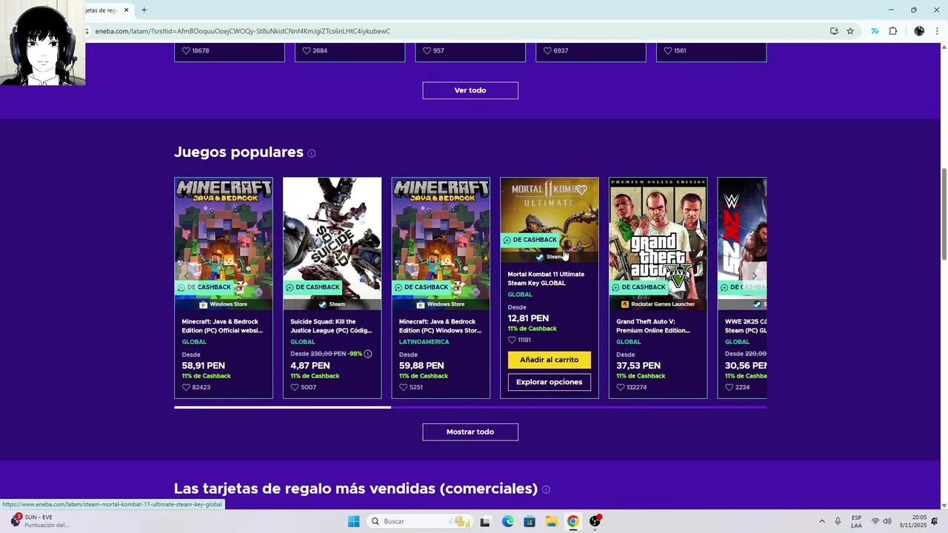Viewport: 948px width, 533px height.
Task: Show hidden tray icons chevron
Action: click(821, 521)
